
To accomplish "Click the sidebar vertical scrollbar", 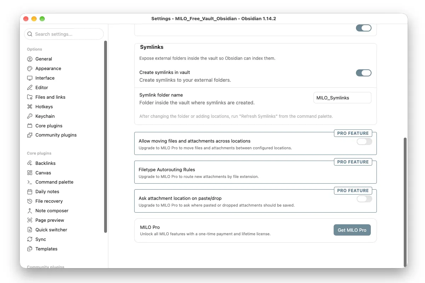I will pos(105,137).
